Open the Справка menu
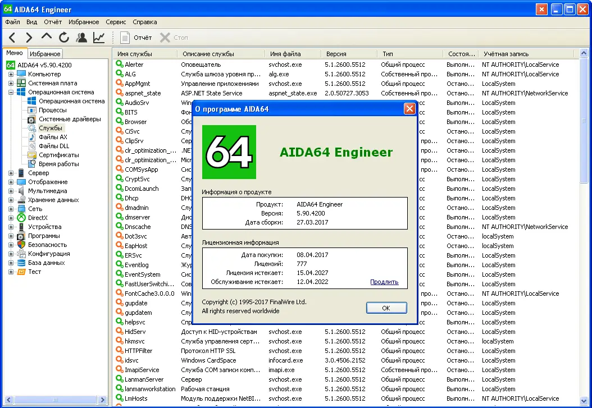Image resolution: width=592 pixels, height=408 pixels. pyautogui.click(x=144, y=22)
